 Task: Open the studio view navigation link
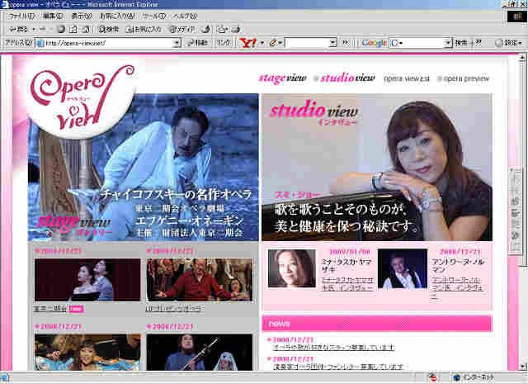pyautogui.click(x=347, y=78)
